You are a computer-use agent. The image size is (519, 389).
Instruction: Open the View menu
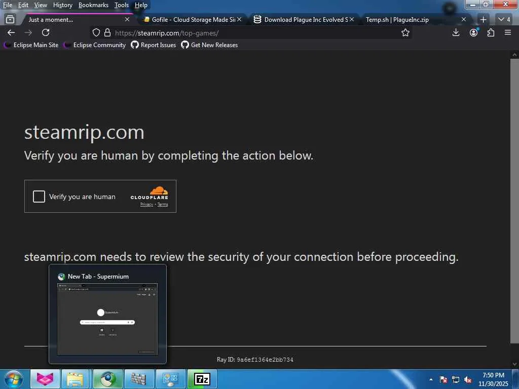tap(41, 5)
